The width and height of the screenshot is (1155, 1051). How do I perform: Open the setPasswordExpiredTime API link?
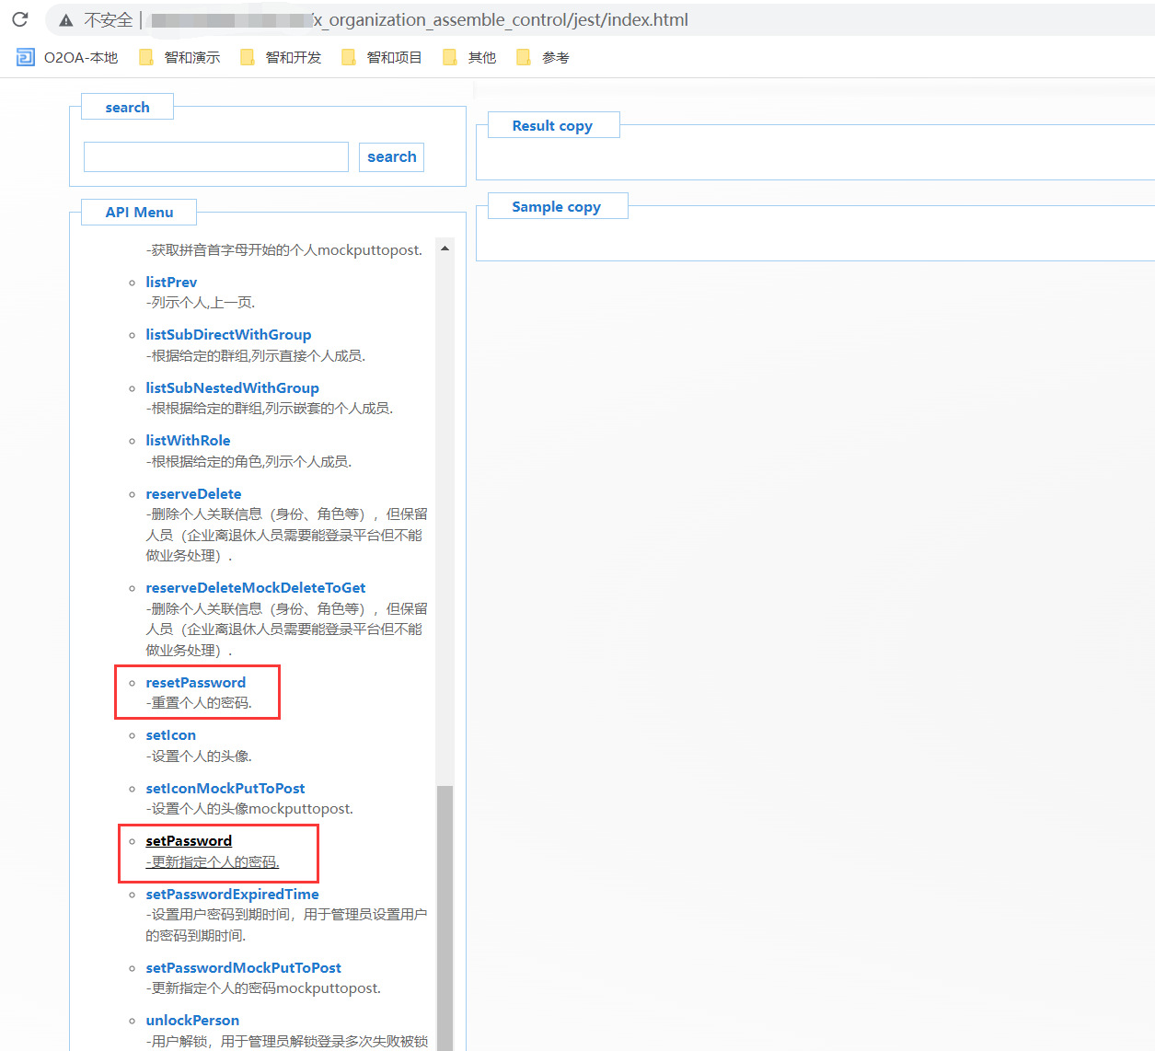click(232, 894)
